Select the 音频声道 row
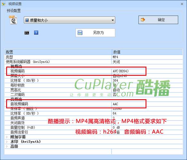 (x=94, y=118)
